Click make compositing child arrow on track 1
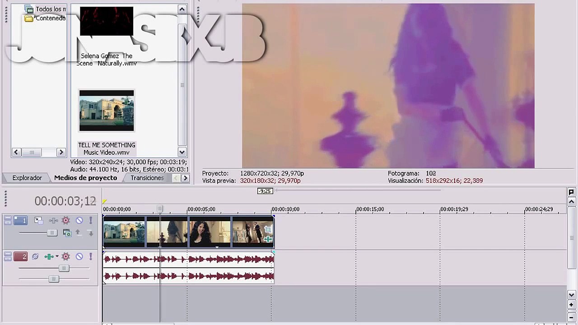The width and height of the screenshot is (578, 325). coord(90,233)
